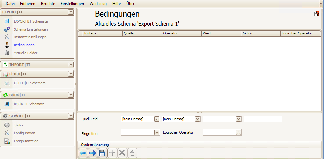Open Ereignisanzeige link

(x=26, y=141)
